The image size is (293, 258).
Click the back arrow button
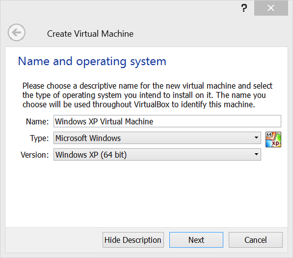click(17, 32)
